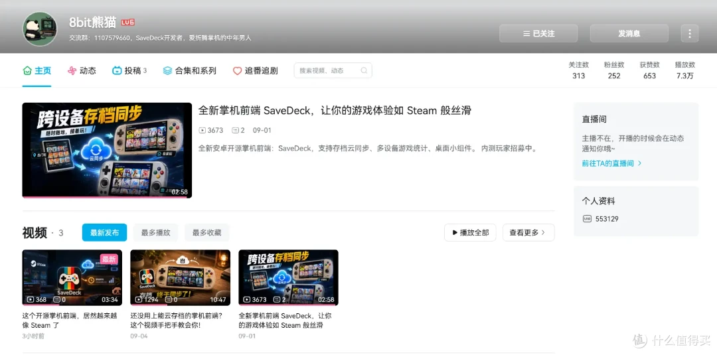Image resolution: width=717 pixels, height=355 pixels.
Task: Click the 8bit熊猫 username
Action: click(92, 23)
